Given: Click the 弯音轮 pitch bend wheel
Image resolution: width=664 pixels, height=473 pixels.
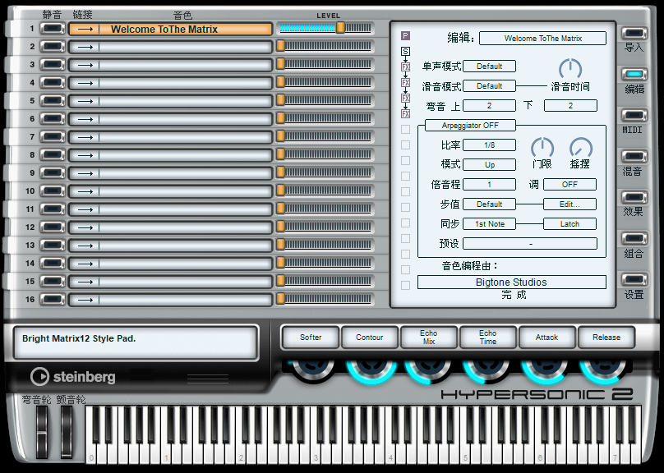Looking at the screenshot, I should pos(41,432).
